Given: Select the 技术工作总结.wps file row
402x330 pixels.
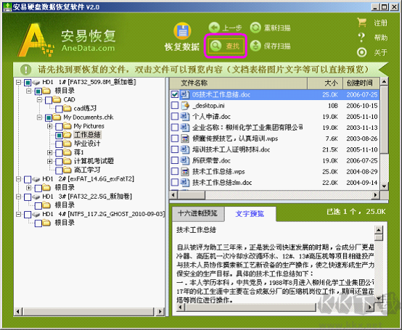Looking at the screenshot, I should tap(274, 171).
